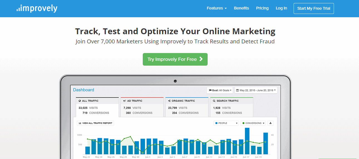Click the globe icon on All Traffic
Image resolution: width=359 pixels, height=159 pixels.
80,101
